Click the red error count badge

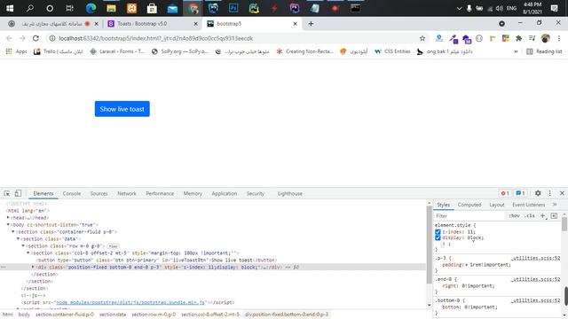click(x=505, y=193)
